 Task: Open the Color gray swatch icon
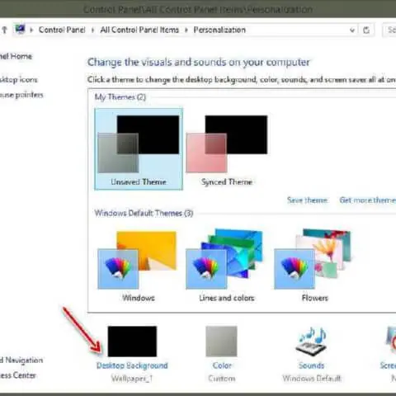(x=221, y=342)
